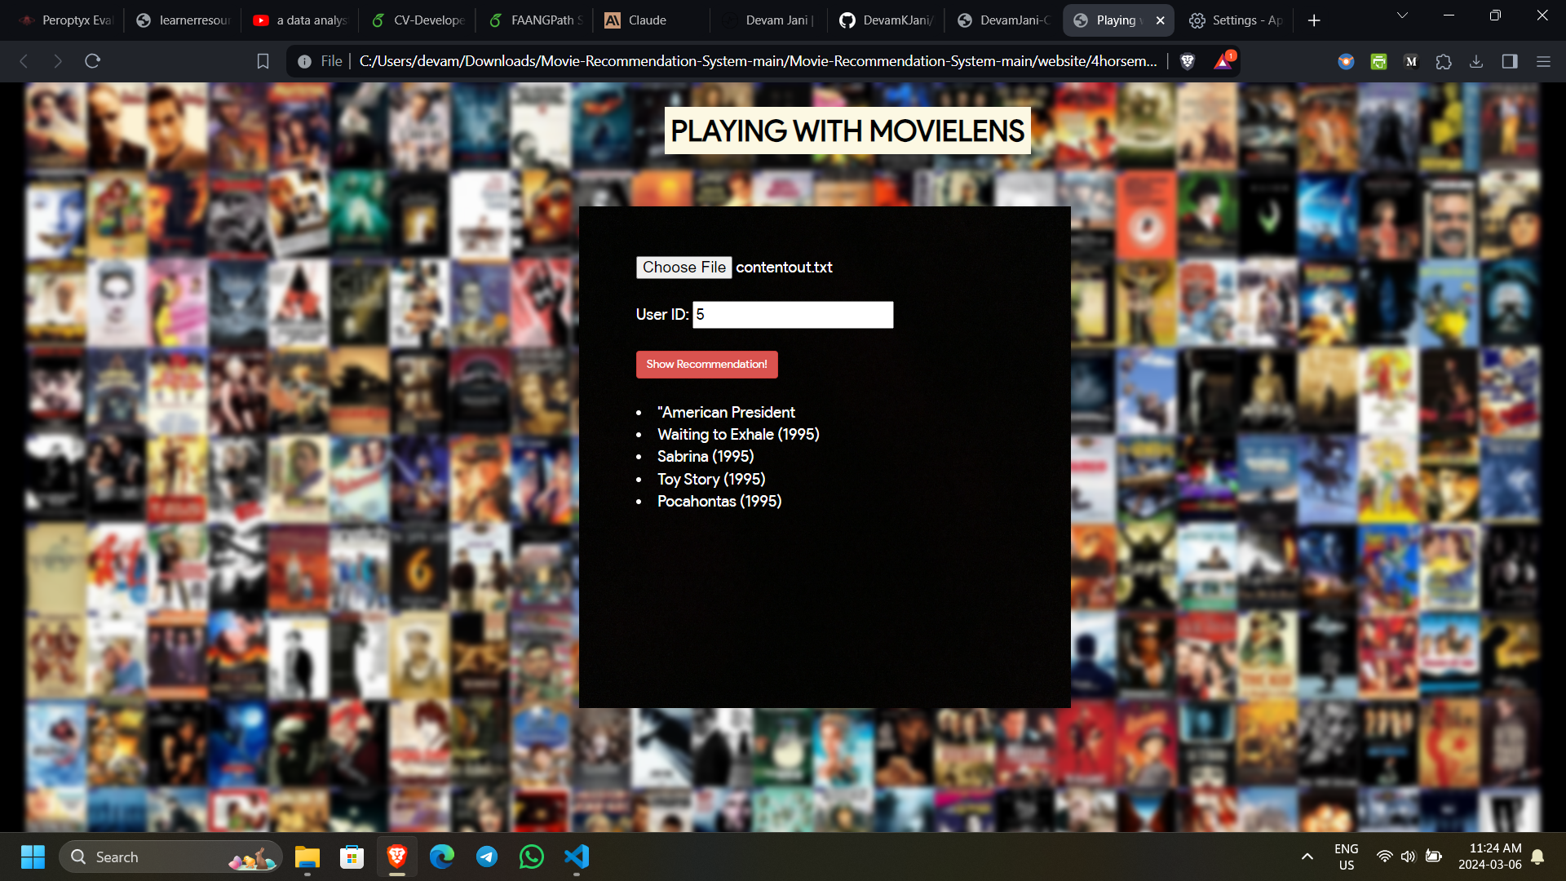Toggle the browser sidebar panel
Viewport: 1566px width, 881px height.
click(x=1510, y=61)
